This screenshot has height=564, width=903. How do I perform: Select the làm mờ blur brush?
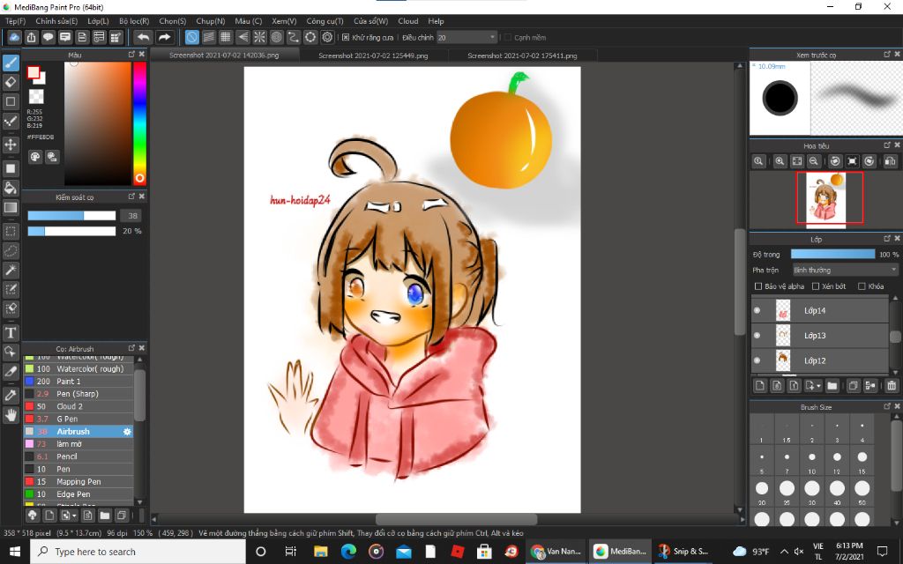click(78, 444)
